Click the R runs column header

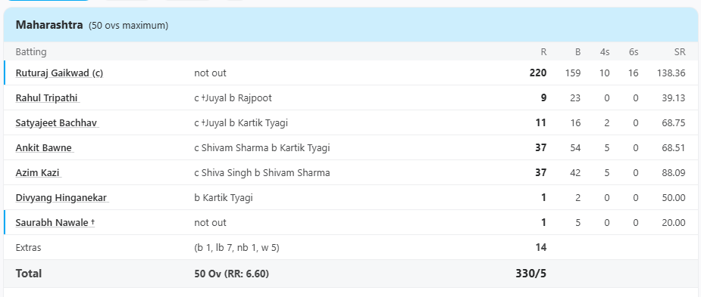tap(543, 51)
